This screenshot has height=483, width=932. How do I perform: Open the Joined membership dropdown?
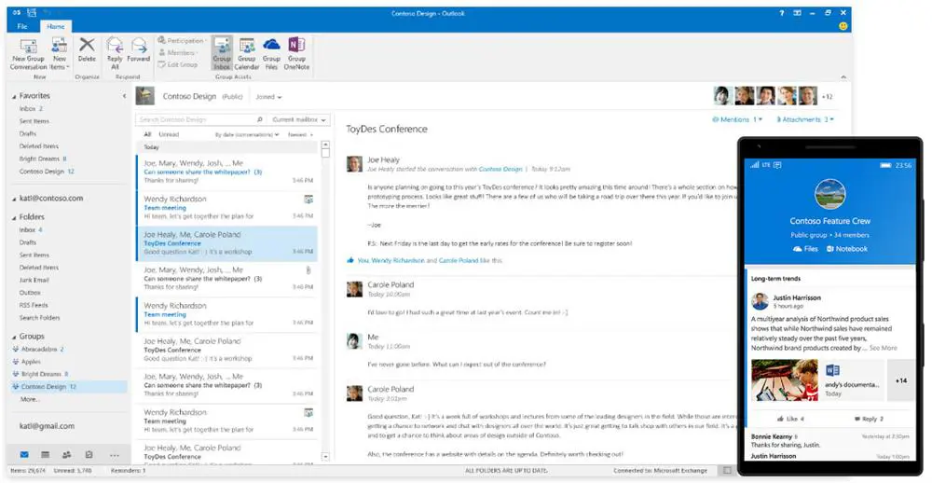pyautogui.click(x=268, y=97)
